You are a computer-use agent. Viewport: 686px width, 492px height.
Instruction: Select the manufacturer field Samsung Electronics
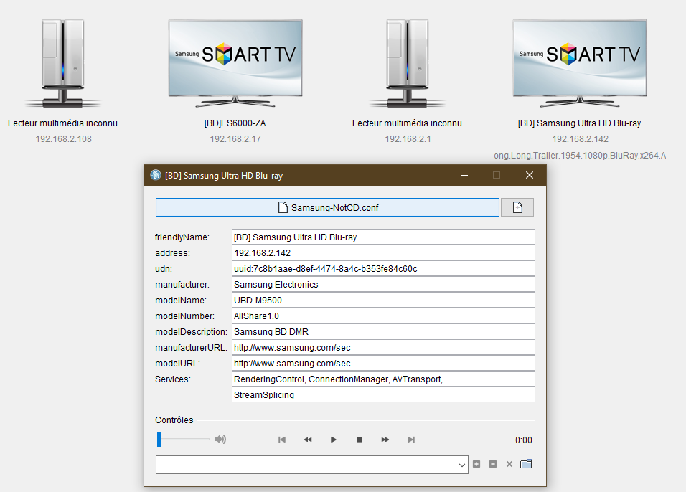[383, 284]
